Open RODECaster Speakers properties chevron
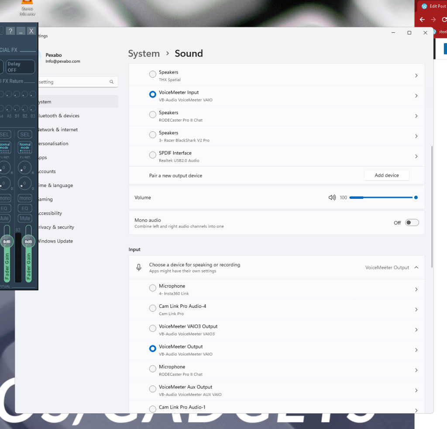Viewport: 447px width, 429px height. pyautogui.click(x=416, y=116)
